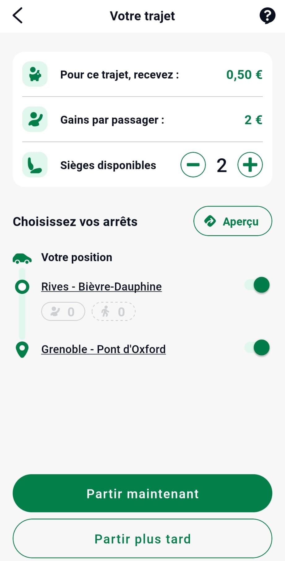
Task: Open the Rives - Bièvre-Dauphine stop link
Action: 101,287
